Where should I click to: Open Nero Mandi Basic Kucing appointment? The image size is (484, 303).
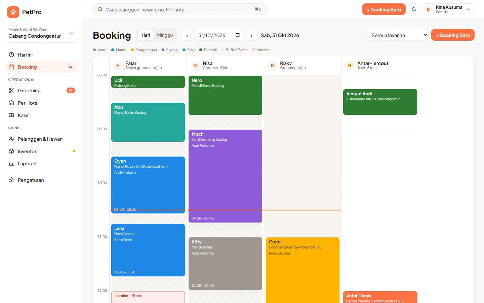coord(225,95)
